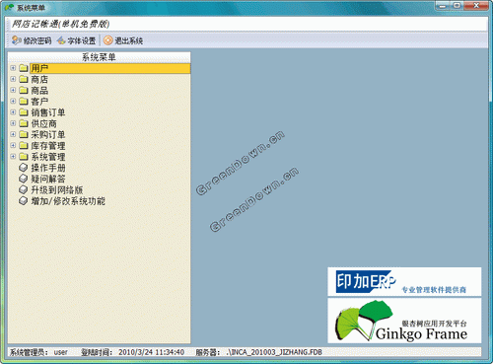
Task: Click the 修改密码 key icon
Action: 16,40
